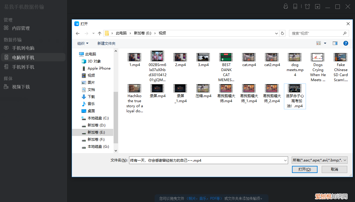
Task: Expand the address bar history dropdown
Action: coord(277,33)
